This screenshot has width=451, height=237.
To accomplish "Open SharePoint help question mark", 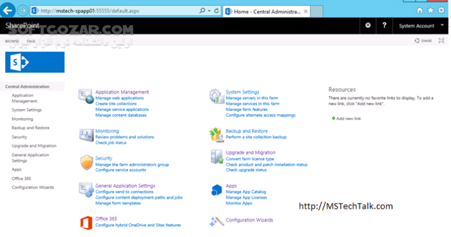I will (x=384, y=25).
